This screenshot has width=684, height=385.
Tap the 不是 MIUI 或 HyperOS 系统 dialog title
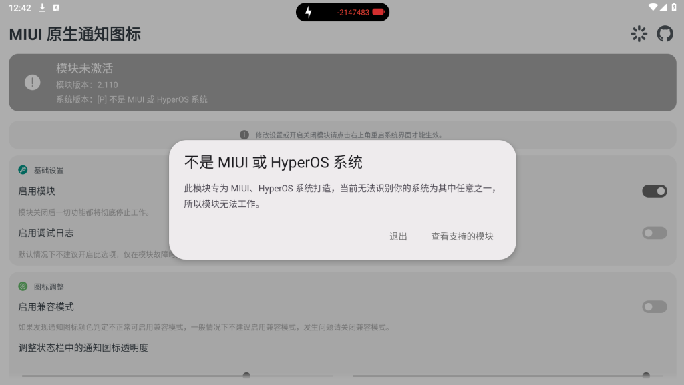273,162
